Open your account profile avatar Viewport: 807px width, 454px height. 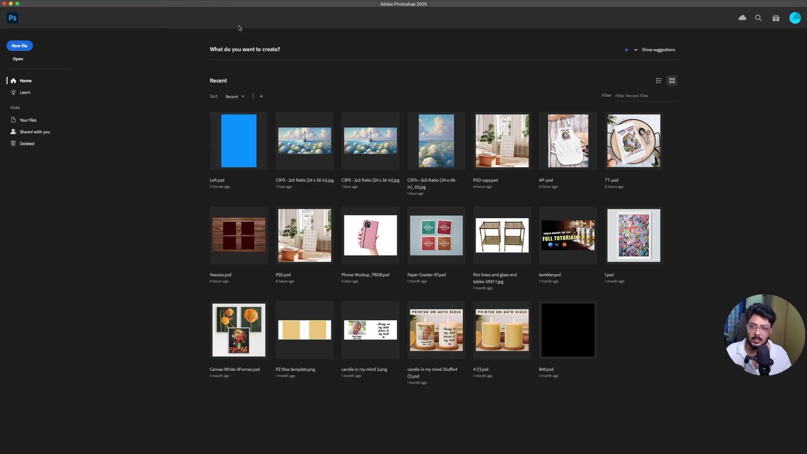(795, 18)
